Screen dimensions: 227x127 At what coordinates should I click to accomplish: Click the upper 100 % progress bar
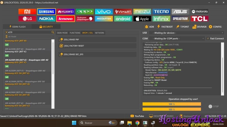click(172, 104)
